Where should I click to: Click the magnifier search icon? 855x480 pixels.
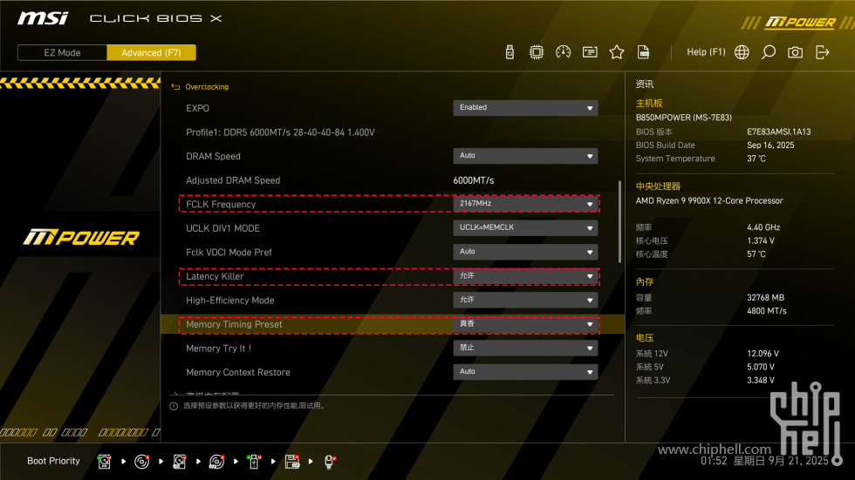[x=768, y=52]
